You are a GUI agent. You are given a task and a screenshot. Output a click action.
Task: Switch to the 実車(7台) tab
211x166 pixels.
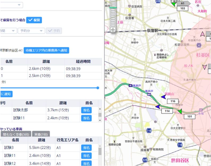[41, 134]
